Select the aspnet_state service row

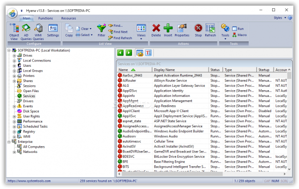(x=202, y=121)
